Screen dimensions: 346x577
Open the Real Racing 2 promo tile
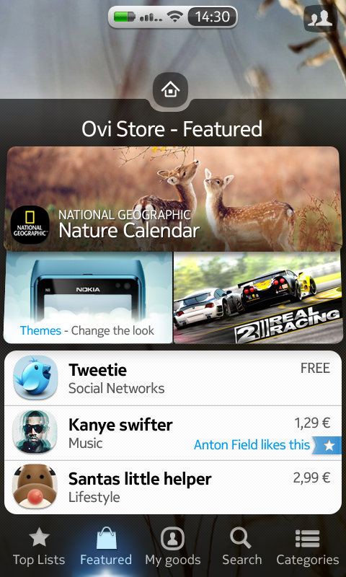tap(257, 297)
